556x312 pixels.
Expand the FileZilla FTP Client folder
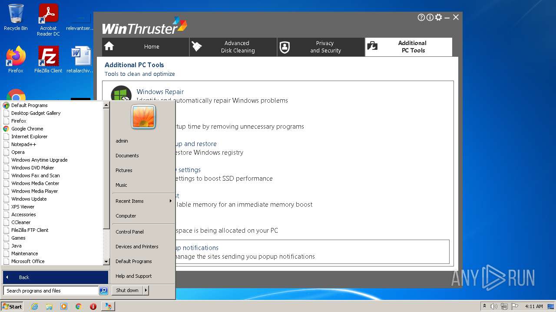tap(52, 230)
